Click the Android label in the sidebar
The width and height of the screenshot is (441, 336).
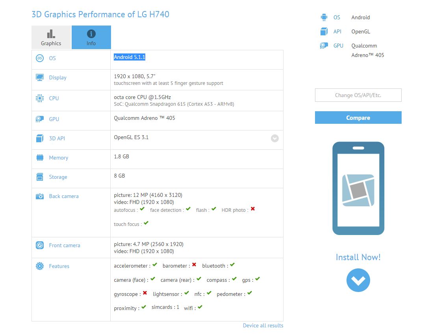(361, 17)
